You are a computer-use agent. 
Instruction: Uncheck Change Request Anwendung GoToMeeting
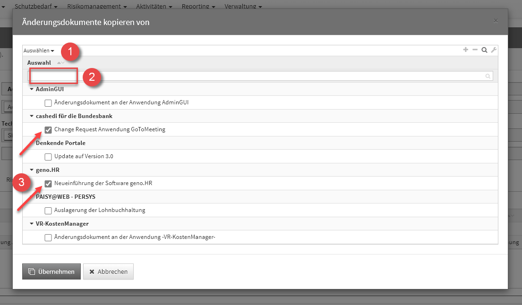[48, 130]
